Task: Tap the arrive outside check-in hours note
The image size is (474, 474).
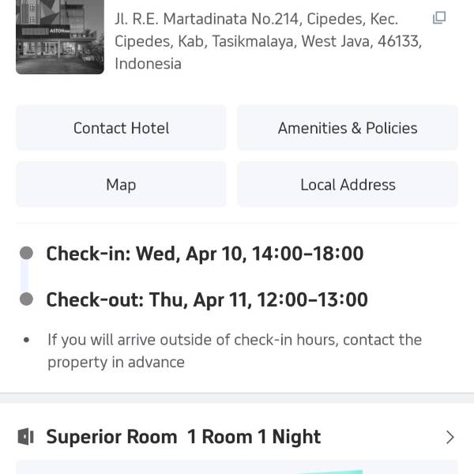Action: (x=235, y=351)
